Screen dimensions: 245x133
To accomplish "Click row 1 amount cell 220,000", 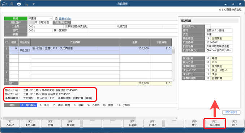I will tap(135, 50).
